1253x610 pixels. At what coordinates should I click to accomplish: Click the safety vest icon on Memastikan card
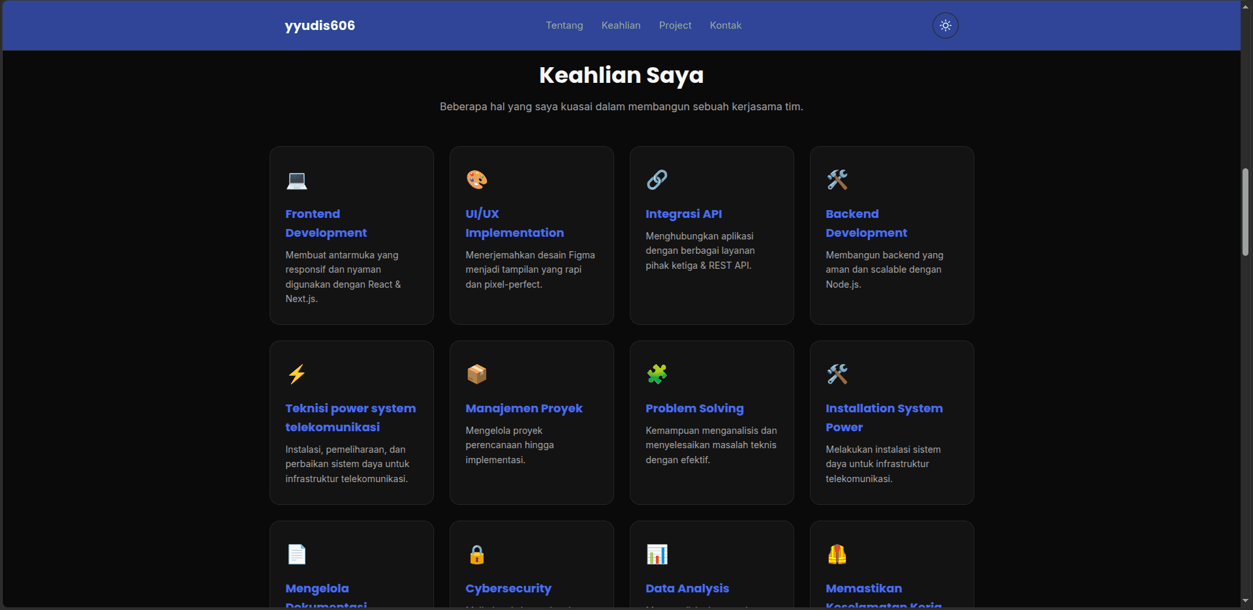tap(837, 554)
